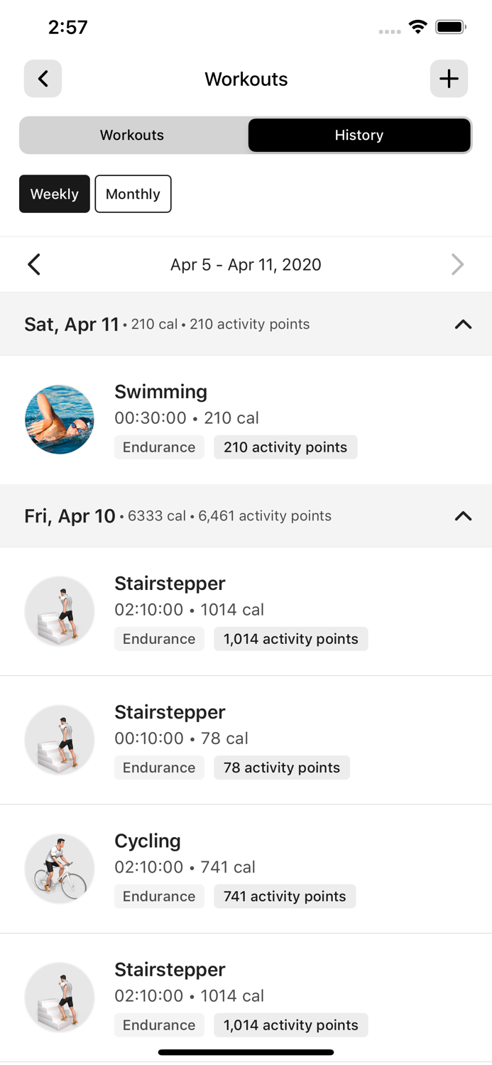
Task: Tap the Apr 5 - Apr 11 date range
Action: 246,264
